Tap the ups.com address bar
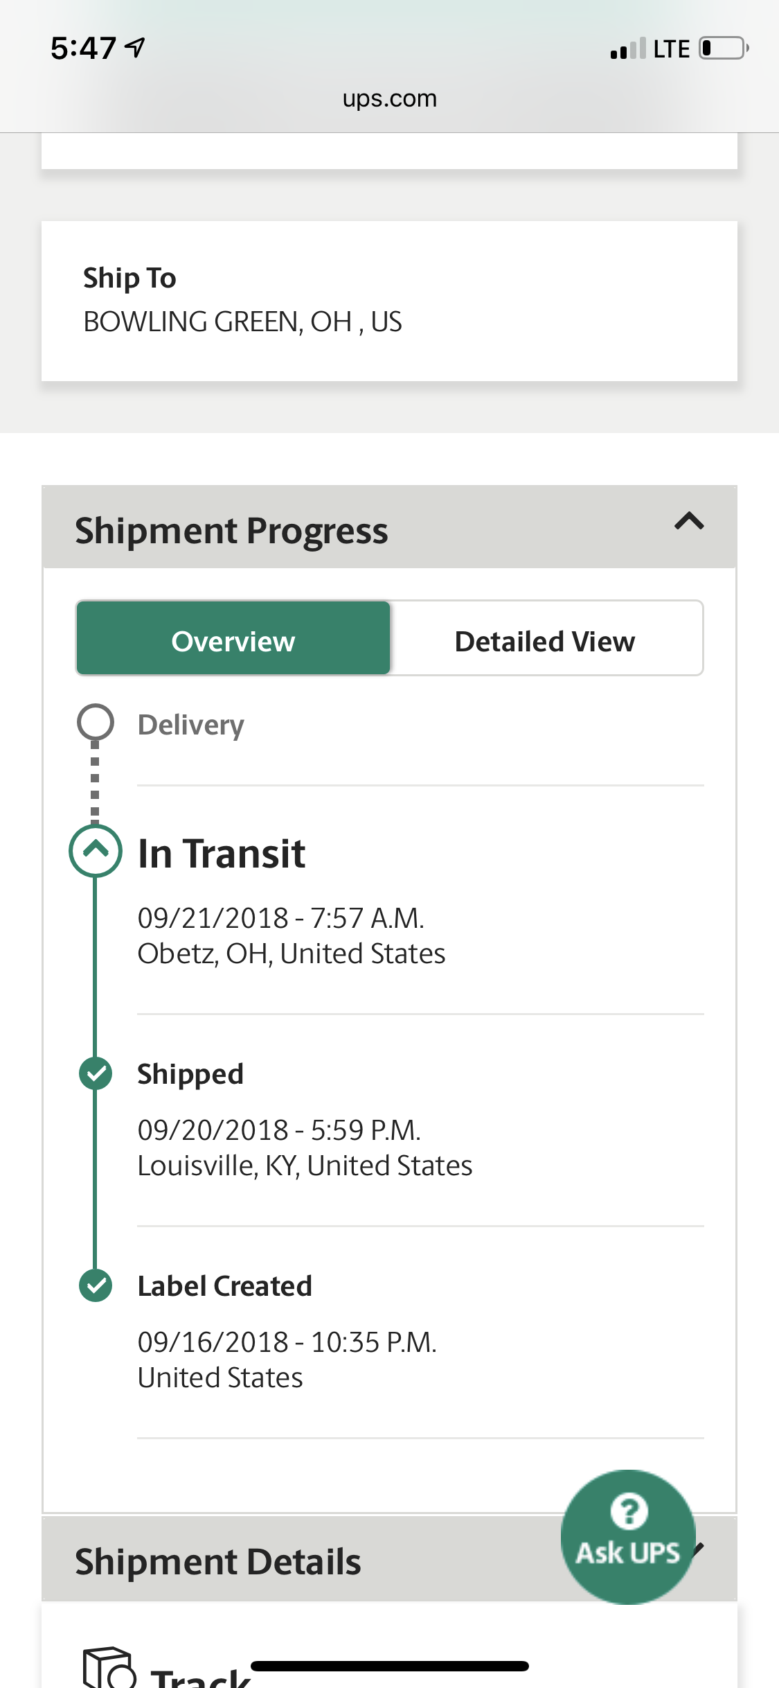 click(390, 98)
